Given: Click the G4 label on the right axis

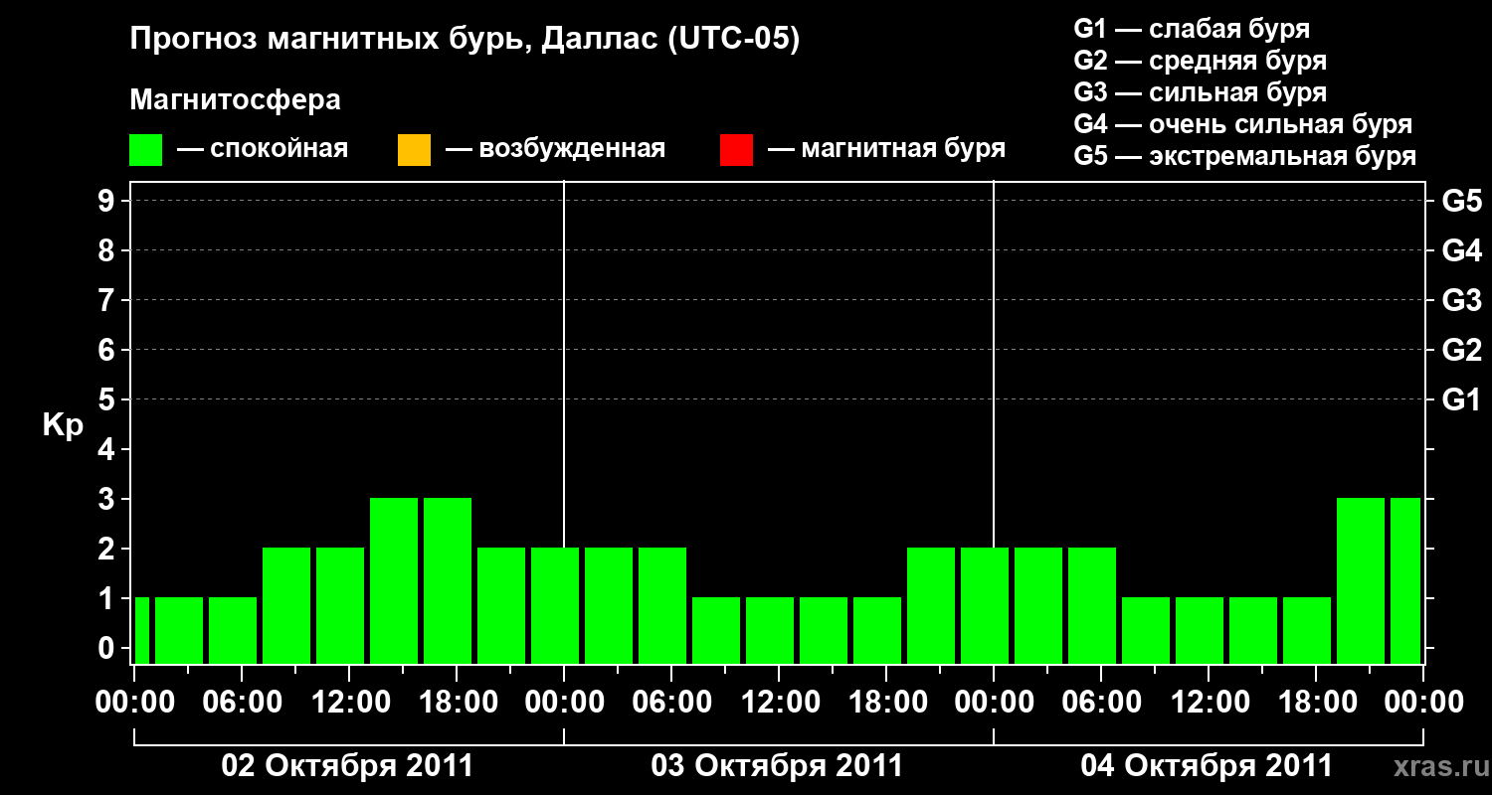Looking at the screenshot, I should point(1462,250).
